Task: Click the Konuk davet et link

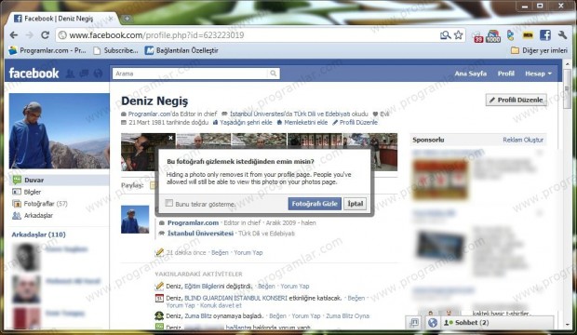Action: (x=221, y=305)
